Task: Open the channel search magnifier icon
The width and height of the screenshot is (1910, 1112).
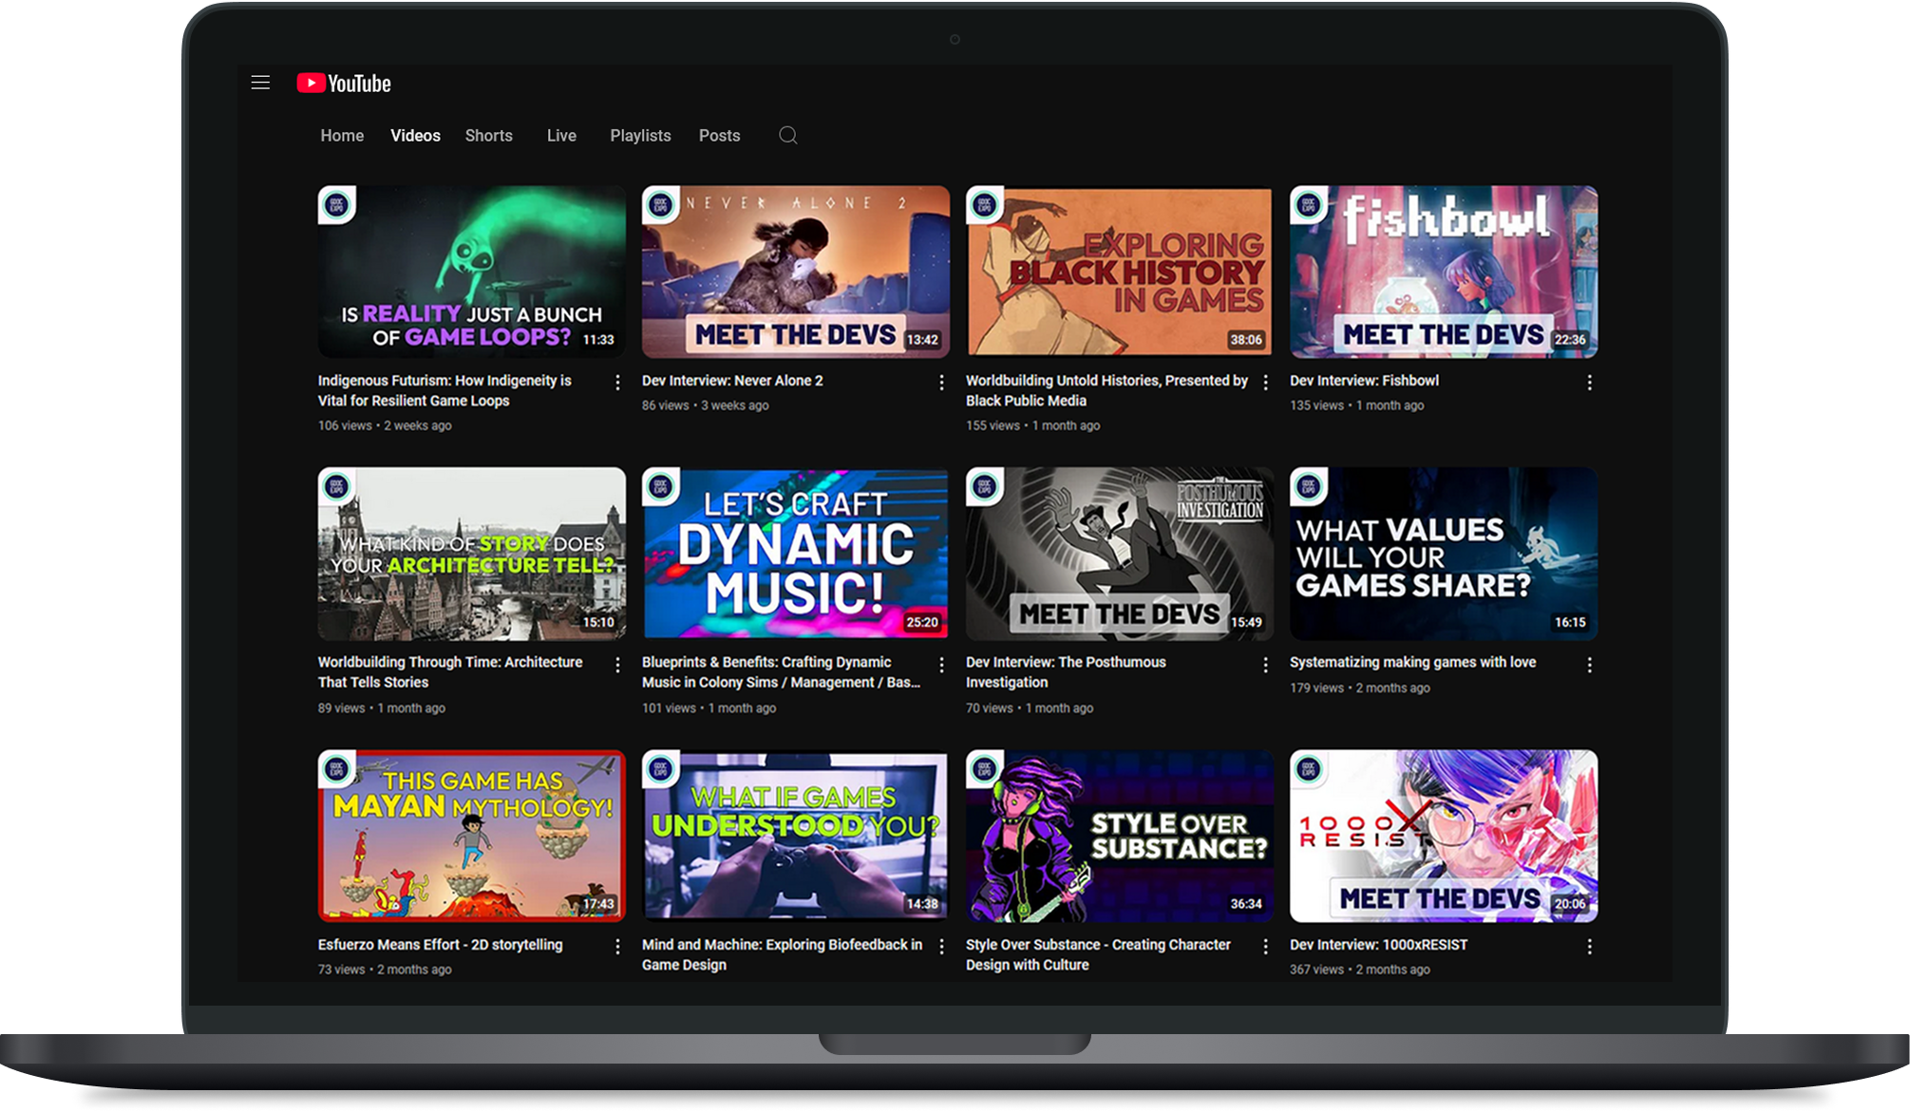Action: 787,135
